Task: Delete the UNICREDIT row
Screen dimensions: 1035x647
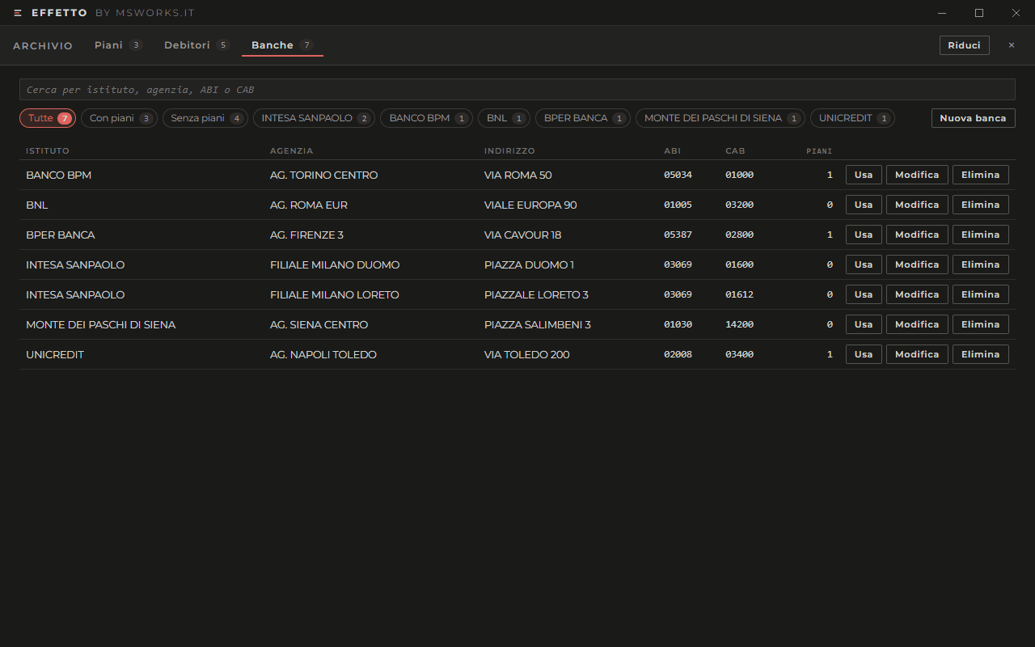Action: point(980,354)
